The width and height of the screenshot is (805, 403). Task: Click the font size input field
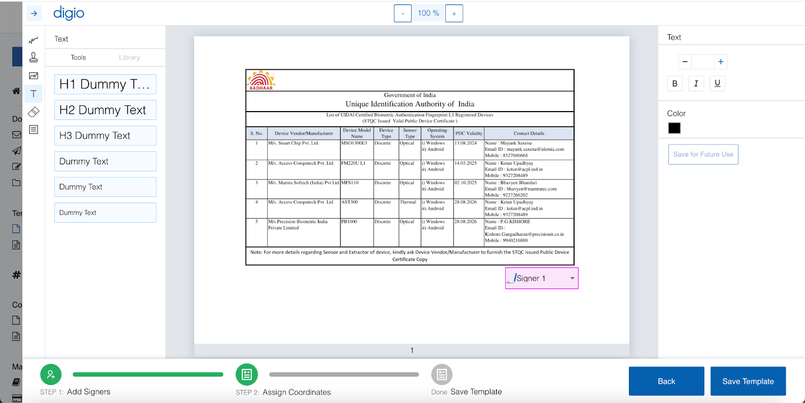(703, 62)
